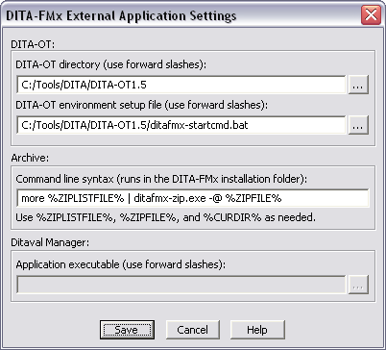The height and width of the screenshot is (350, 386).
Task: Open Help for these settings
Action: [x=257, y=330]
